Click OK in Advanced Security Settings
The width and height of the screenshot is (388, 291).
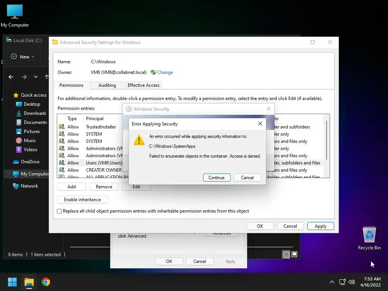[x=260, y=226]
